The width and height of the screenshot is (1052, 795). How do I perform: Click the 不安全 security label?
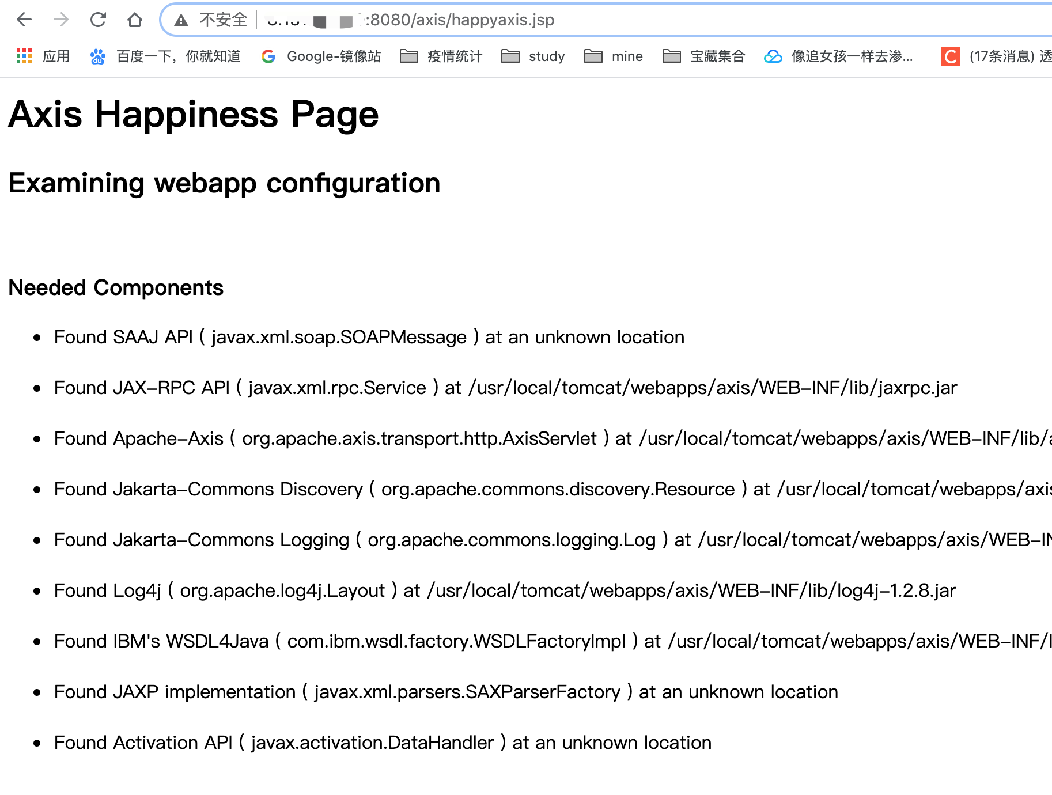[224, 19]
